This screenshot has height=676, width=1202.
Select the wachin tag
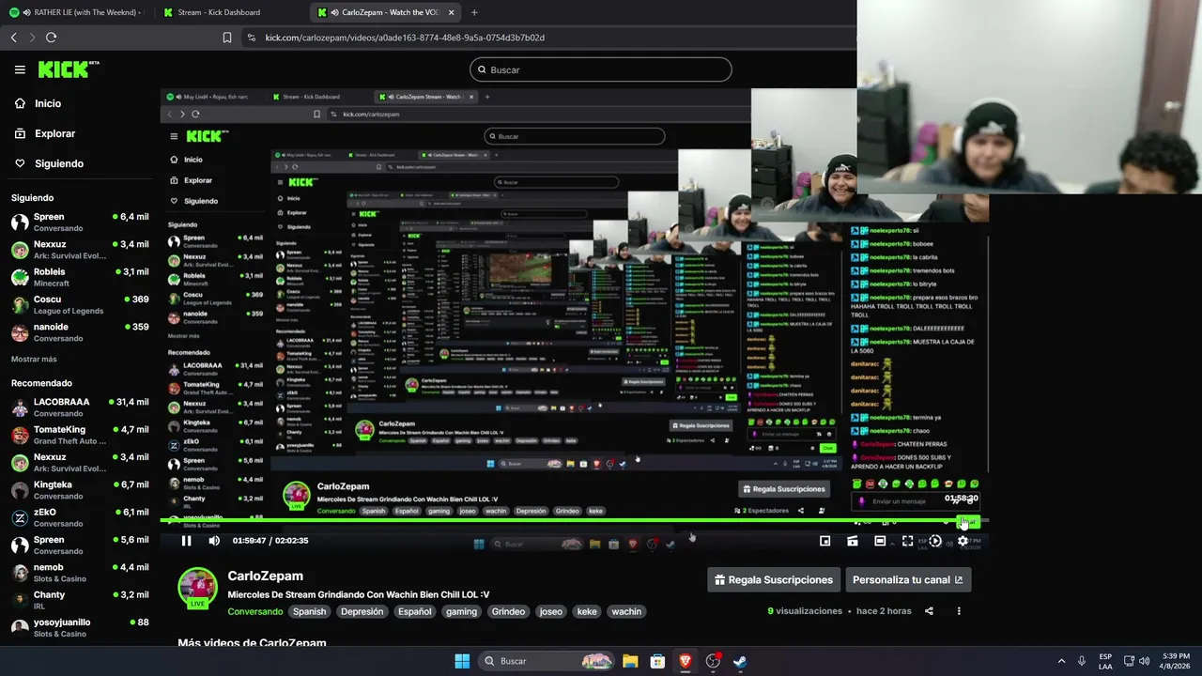(626, 611)
